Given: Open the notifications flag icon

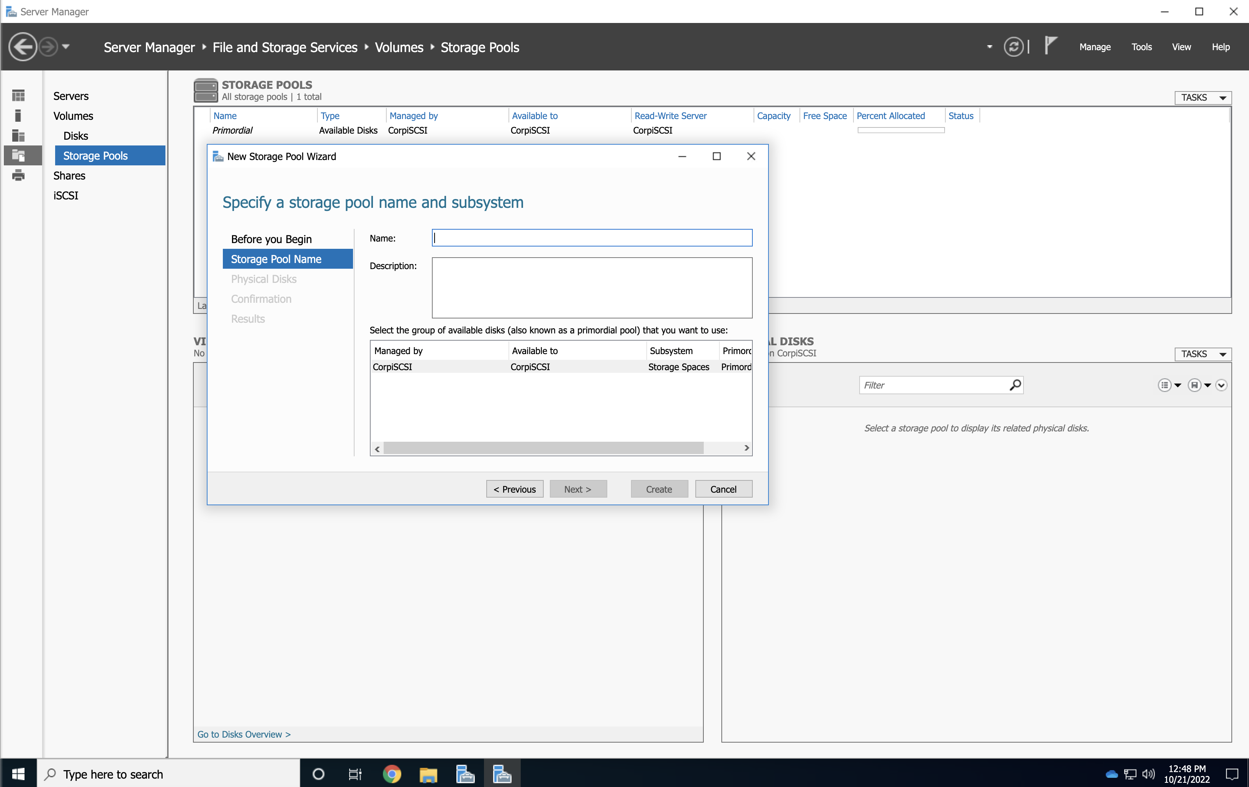Looking at the screenshot, I should coord(1050,46).
